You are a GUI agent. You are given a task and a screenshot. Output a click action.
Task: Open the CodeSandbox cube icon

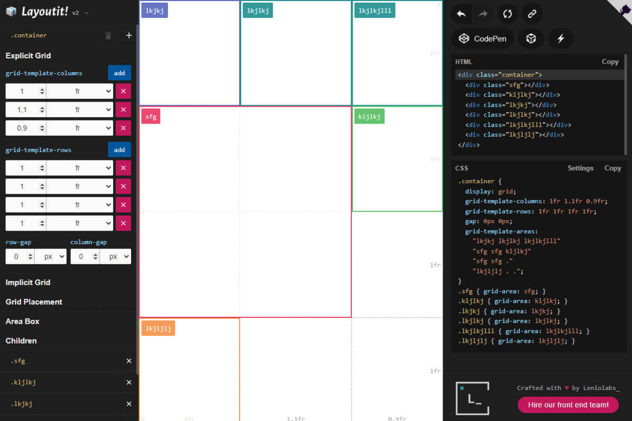click(x=531, y=38)
